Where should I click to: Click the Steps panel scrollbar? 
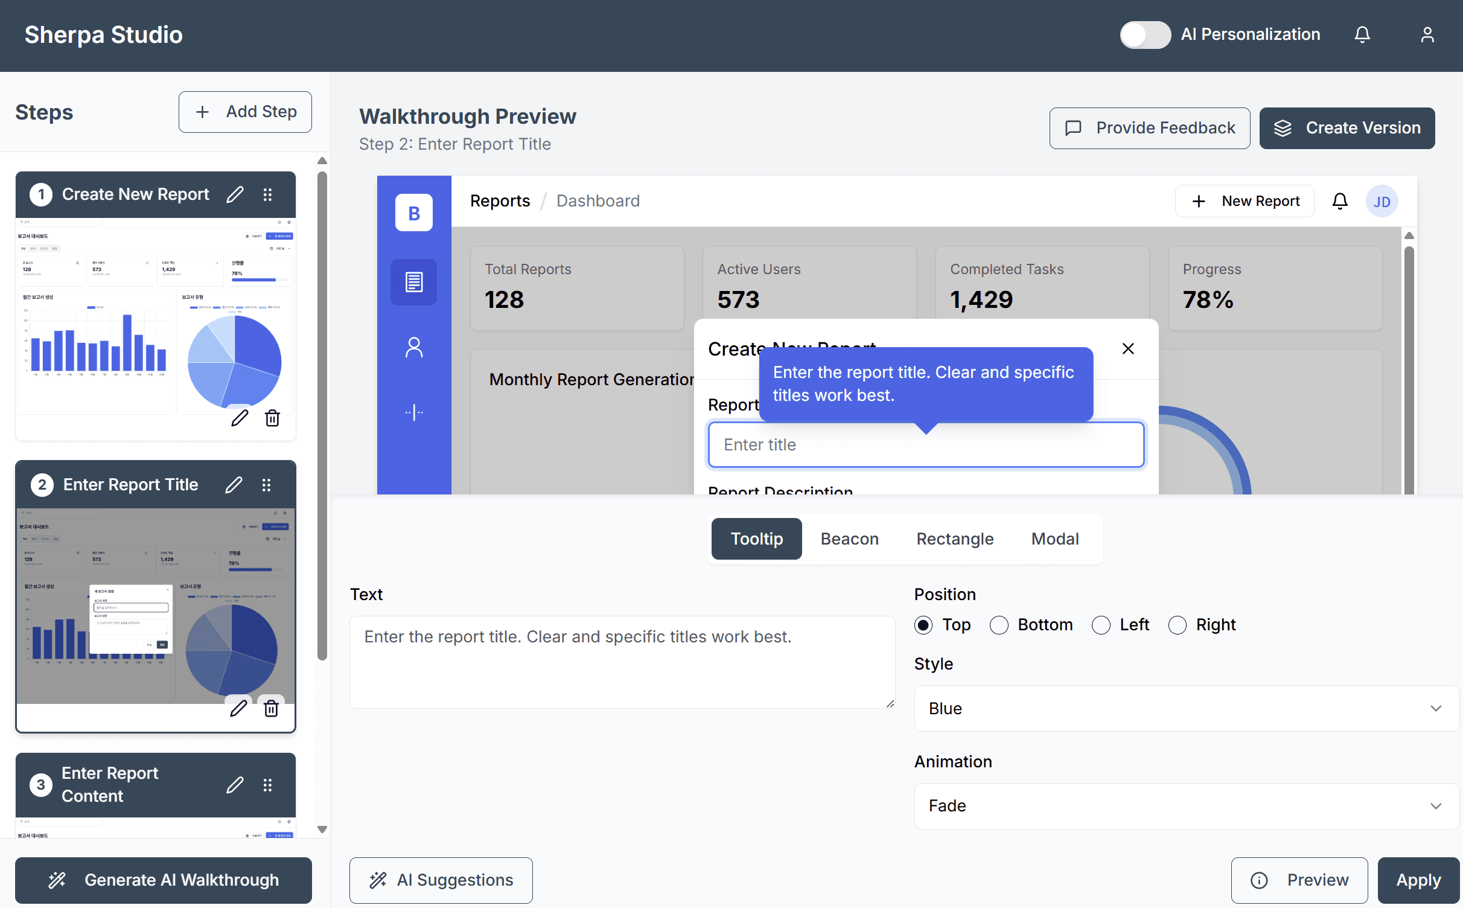click(x=322, y=415)
